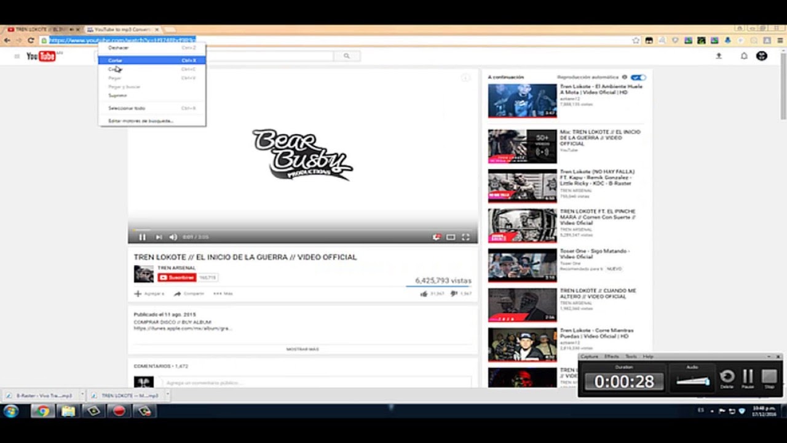Open the CUANDO ME ALTERO video title
This screenshot has width=787, height=443.
coord(597,293)
